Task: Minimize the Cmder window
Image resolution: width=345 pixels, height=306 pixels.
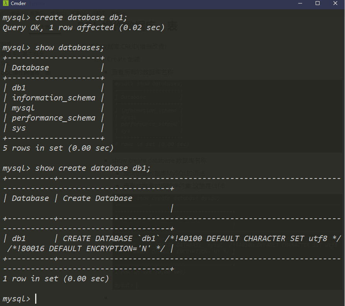Action: (x=300, y=3)
